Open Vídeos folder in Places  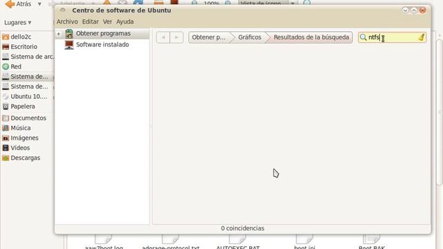click(16, 147)
